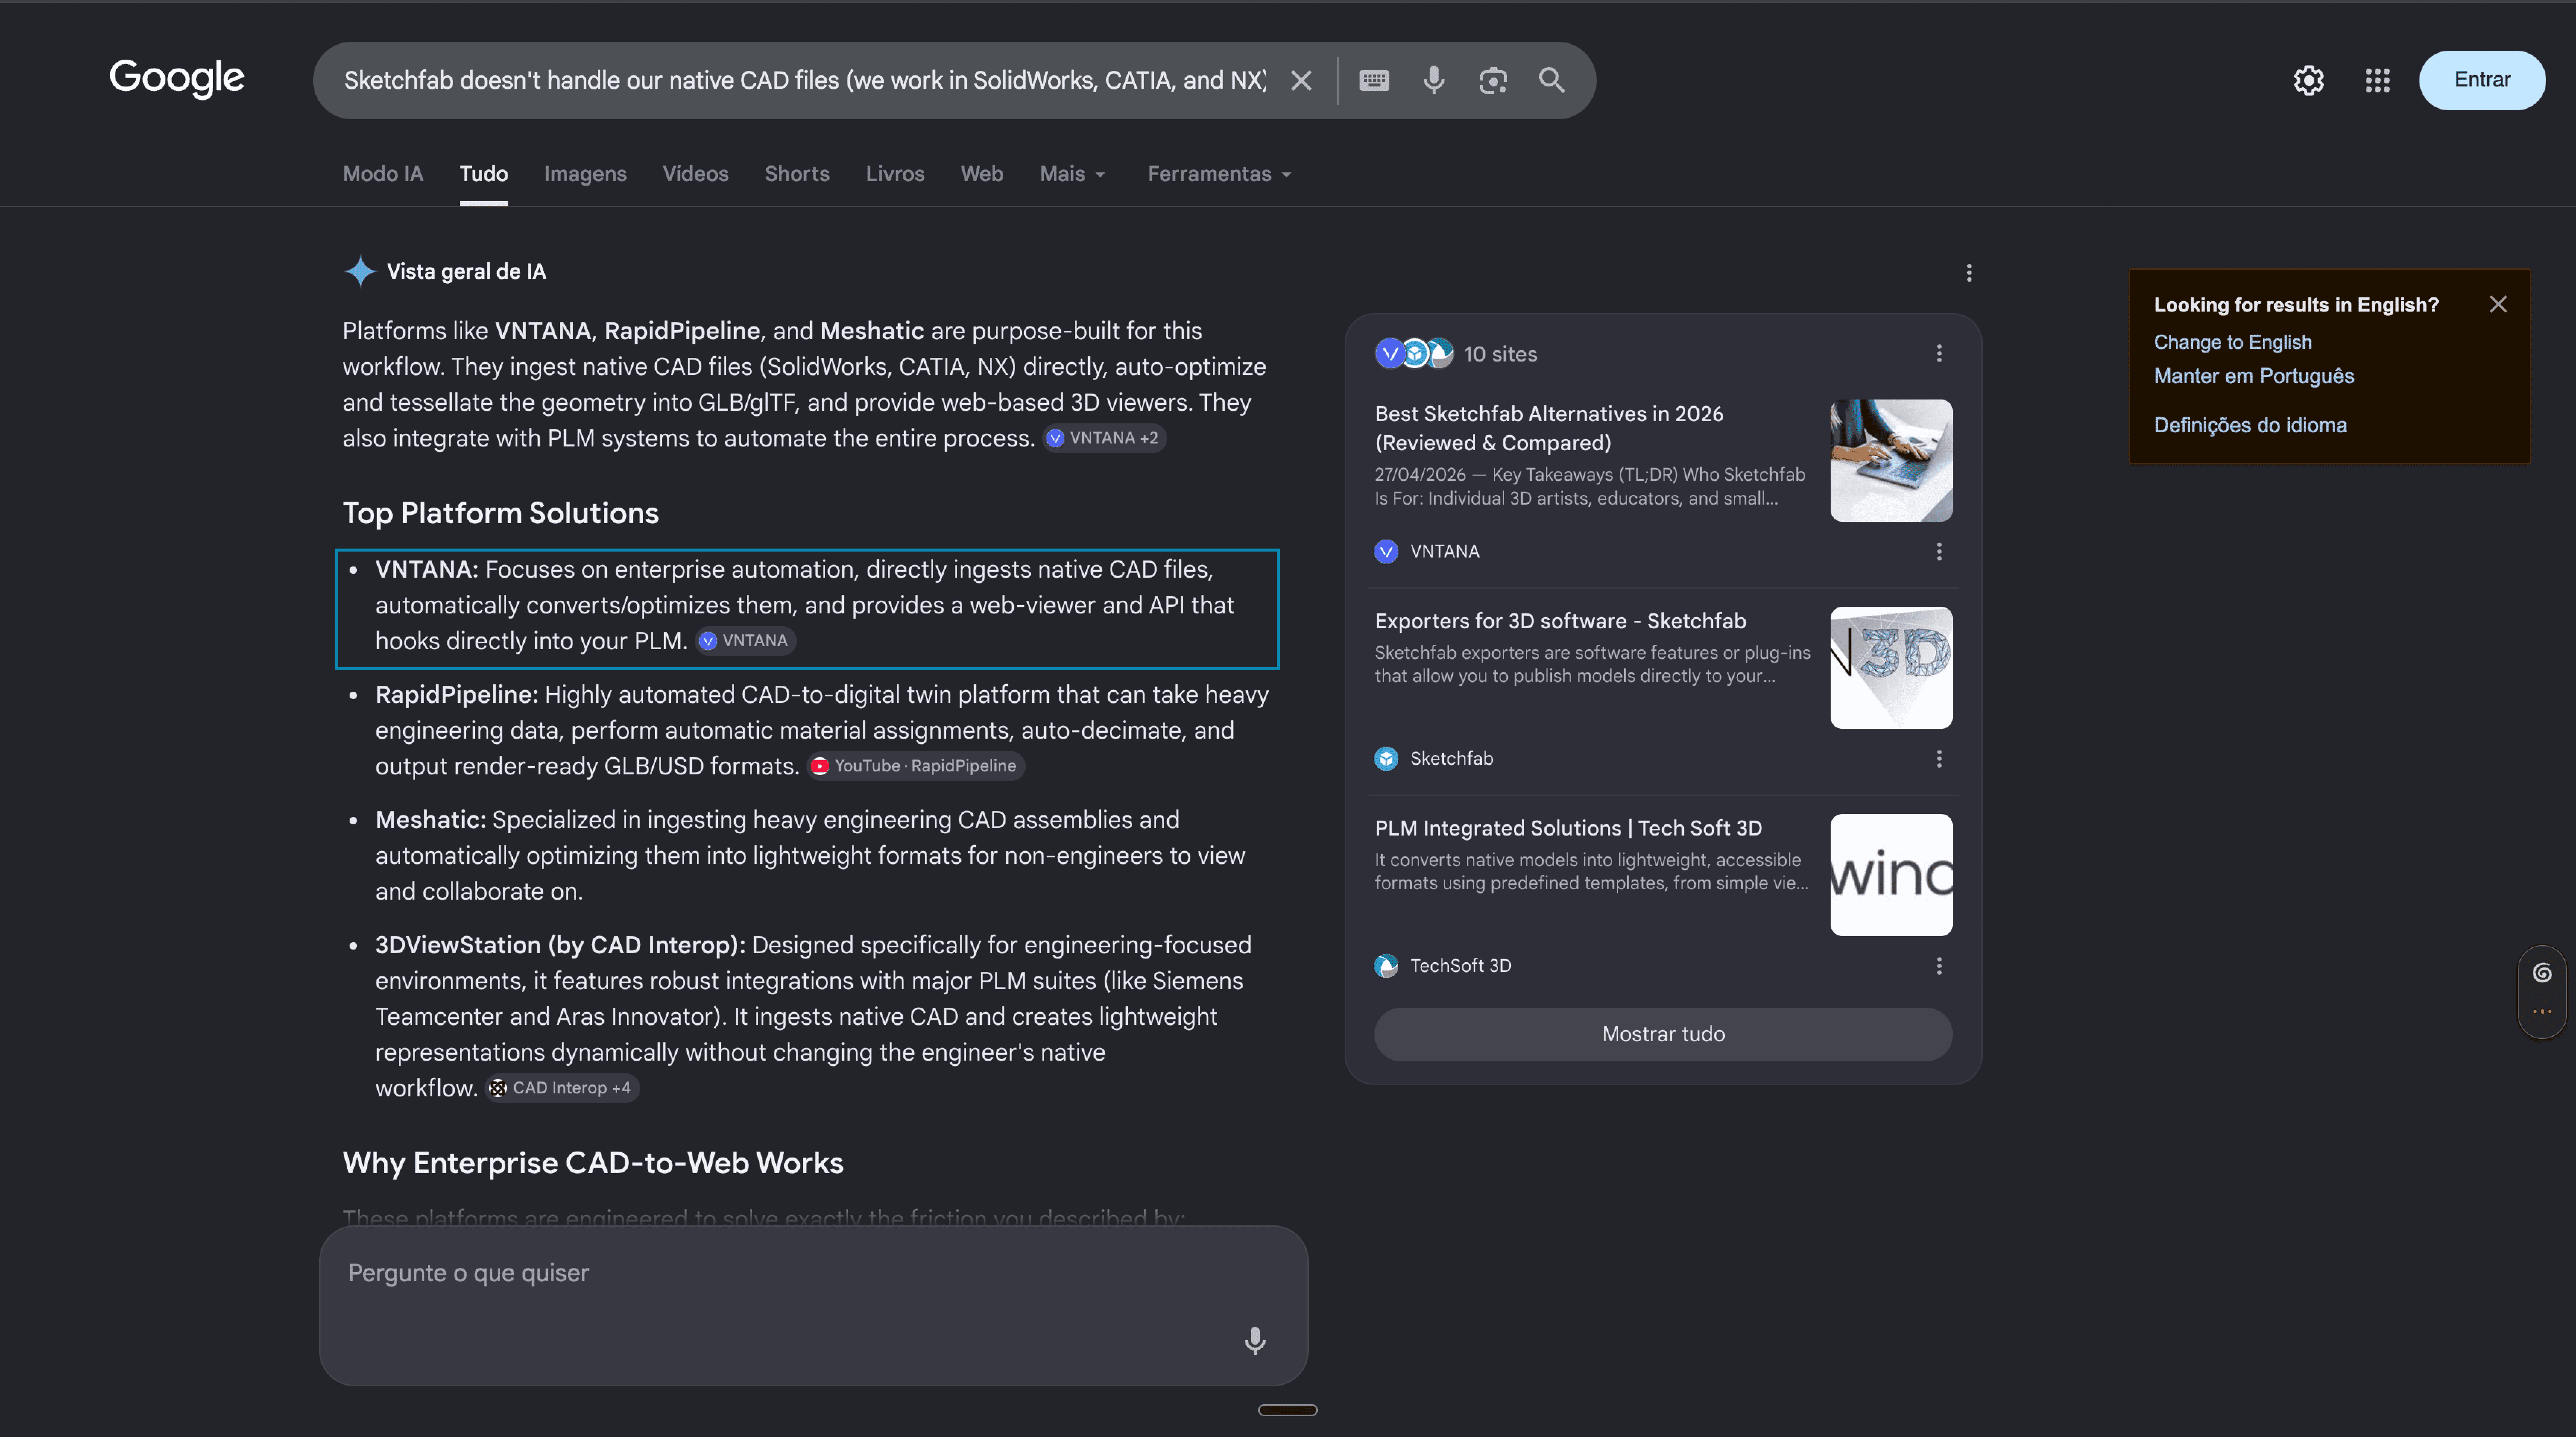This screenshot has height=1437, width=2576.
Task: Switch to the Modo IA tab
Action: 383,174
